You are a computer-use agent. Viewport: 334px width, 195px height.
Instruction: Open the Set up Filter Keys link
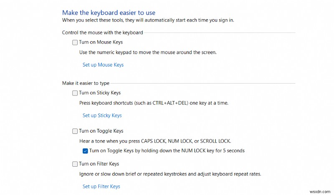(x=101, y=187)
